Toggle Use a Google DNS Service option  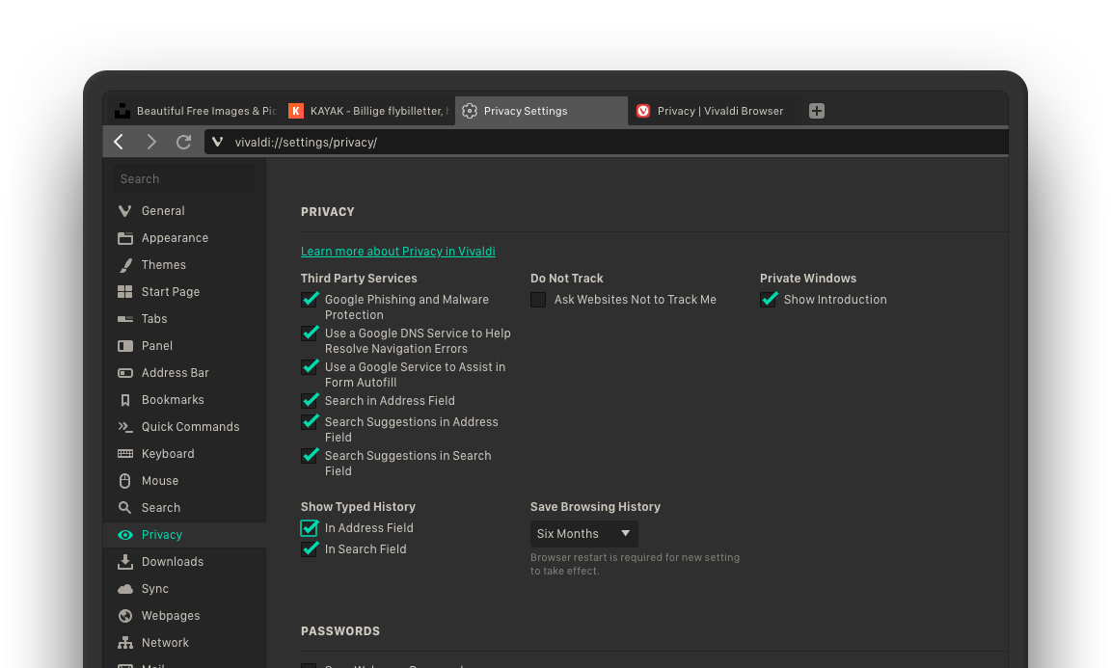(310, 333)
